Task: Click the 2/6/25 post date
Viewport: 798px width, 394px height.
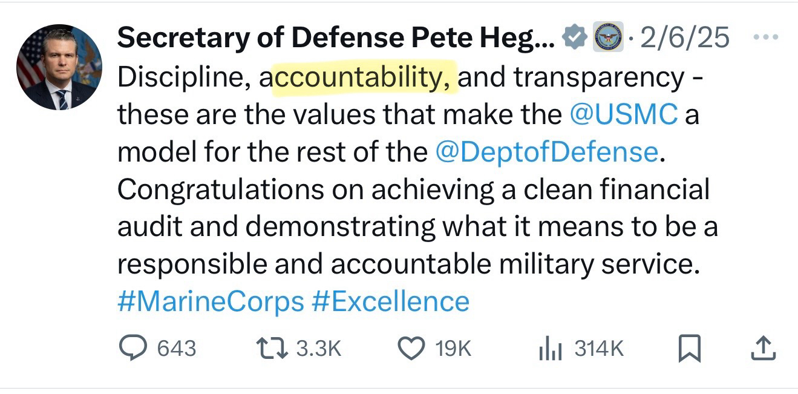Action: click(684, 38)
